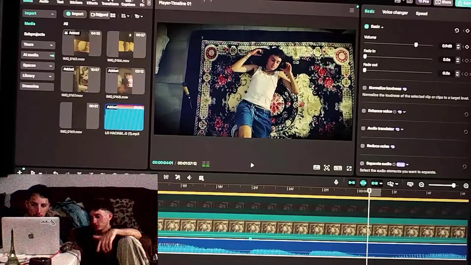The image size is (471, 265).
Task: Open the linkage dropdown arrow
Action: tap(381, 184)
